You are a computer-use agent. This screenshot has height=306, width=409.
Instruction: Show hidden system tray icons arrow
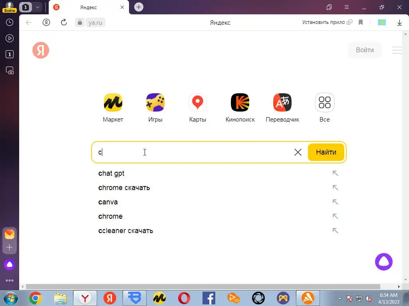tap(340, 298)
